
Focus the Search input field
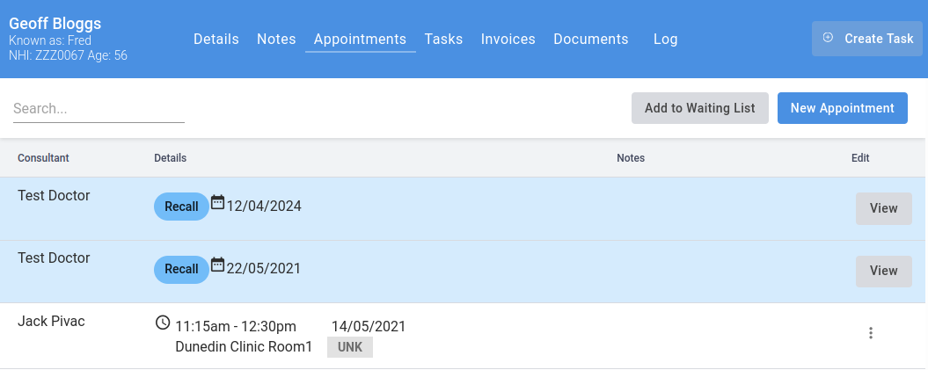point(99,109)
